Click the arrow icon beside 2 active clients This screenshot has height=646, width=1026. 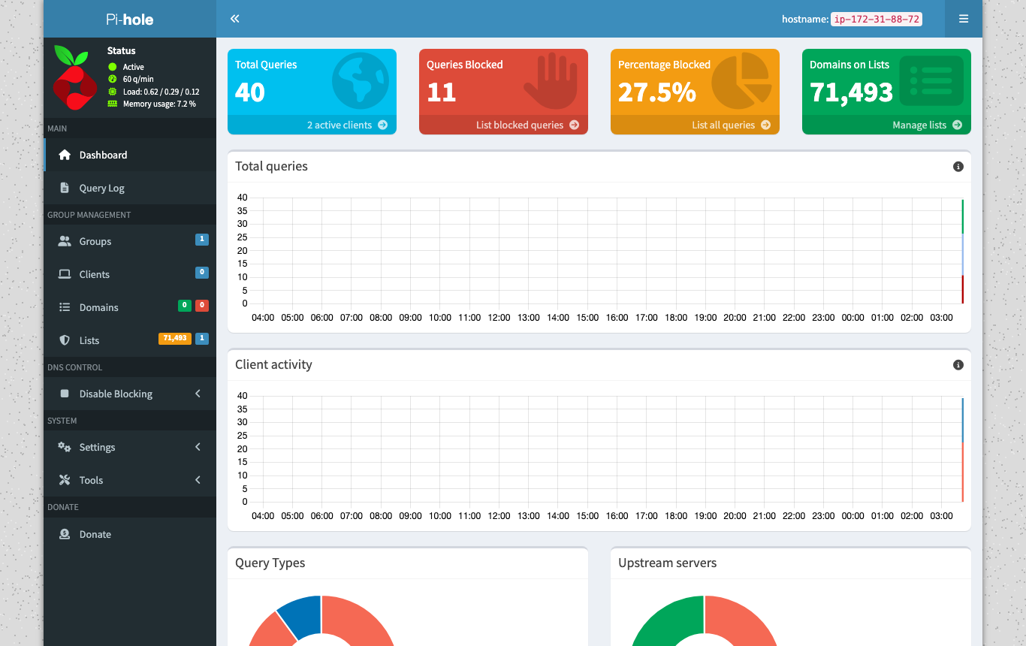(x=383, y=125)
